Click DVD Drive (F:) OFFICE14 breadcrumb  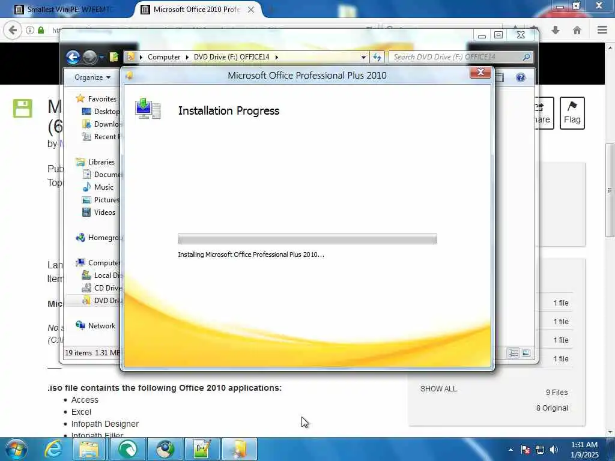click(x=231, y=57)
